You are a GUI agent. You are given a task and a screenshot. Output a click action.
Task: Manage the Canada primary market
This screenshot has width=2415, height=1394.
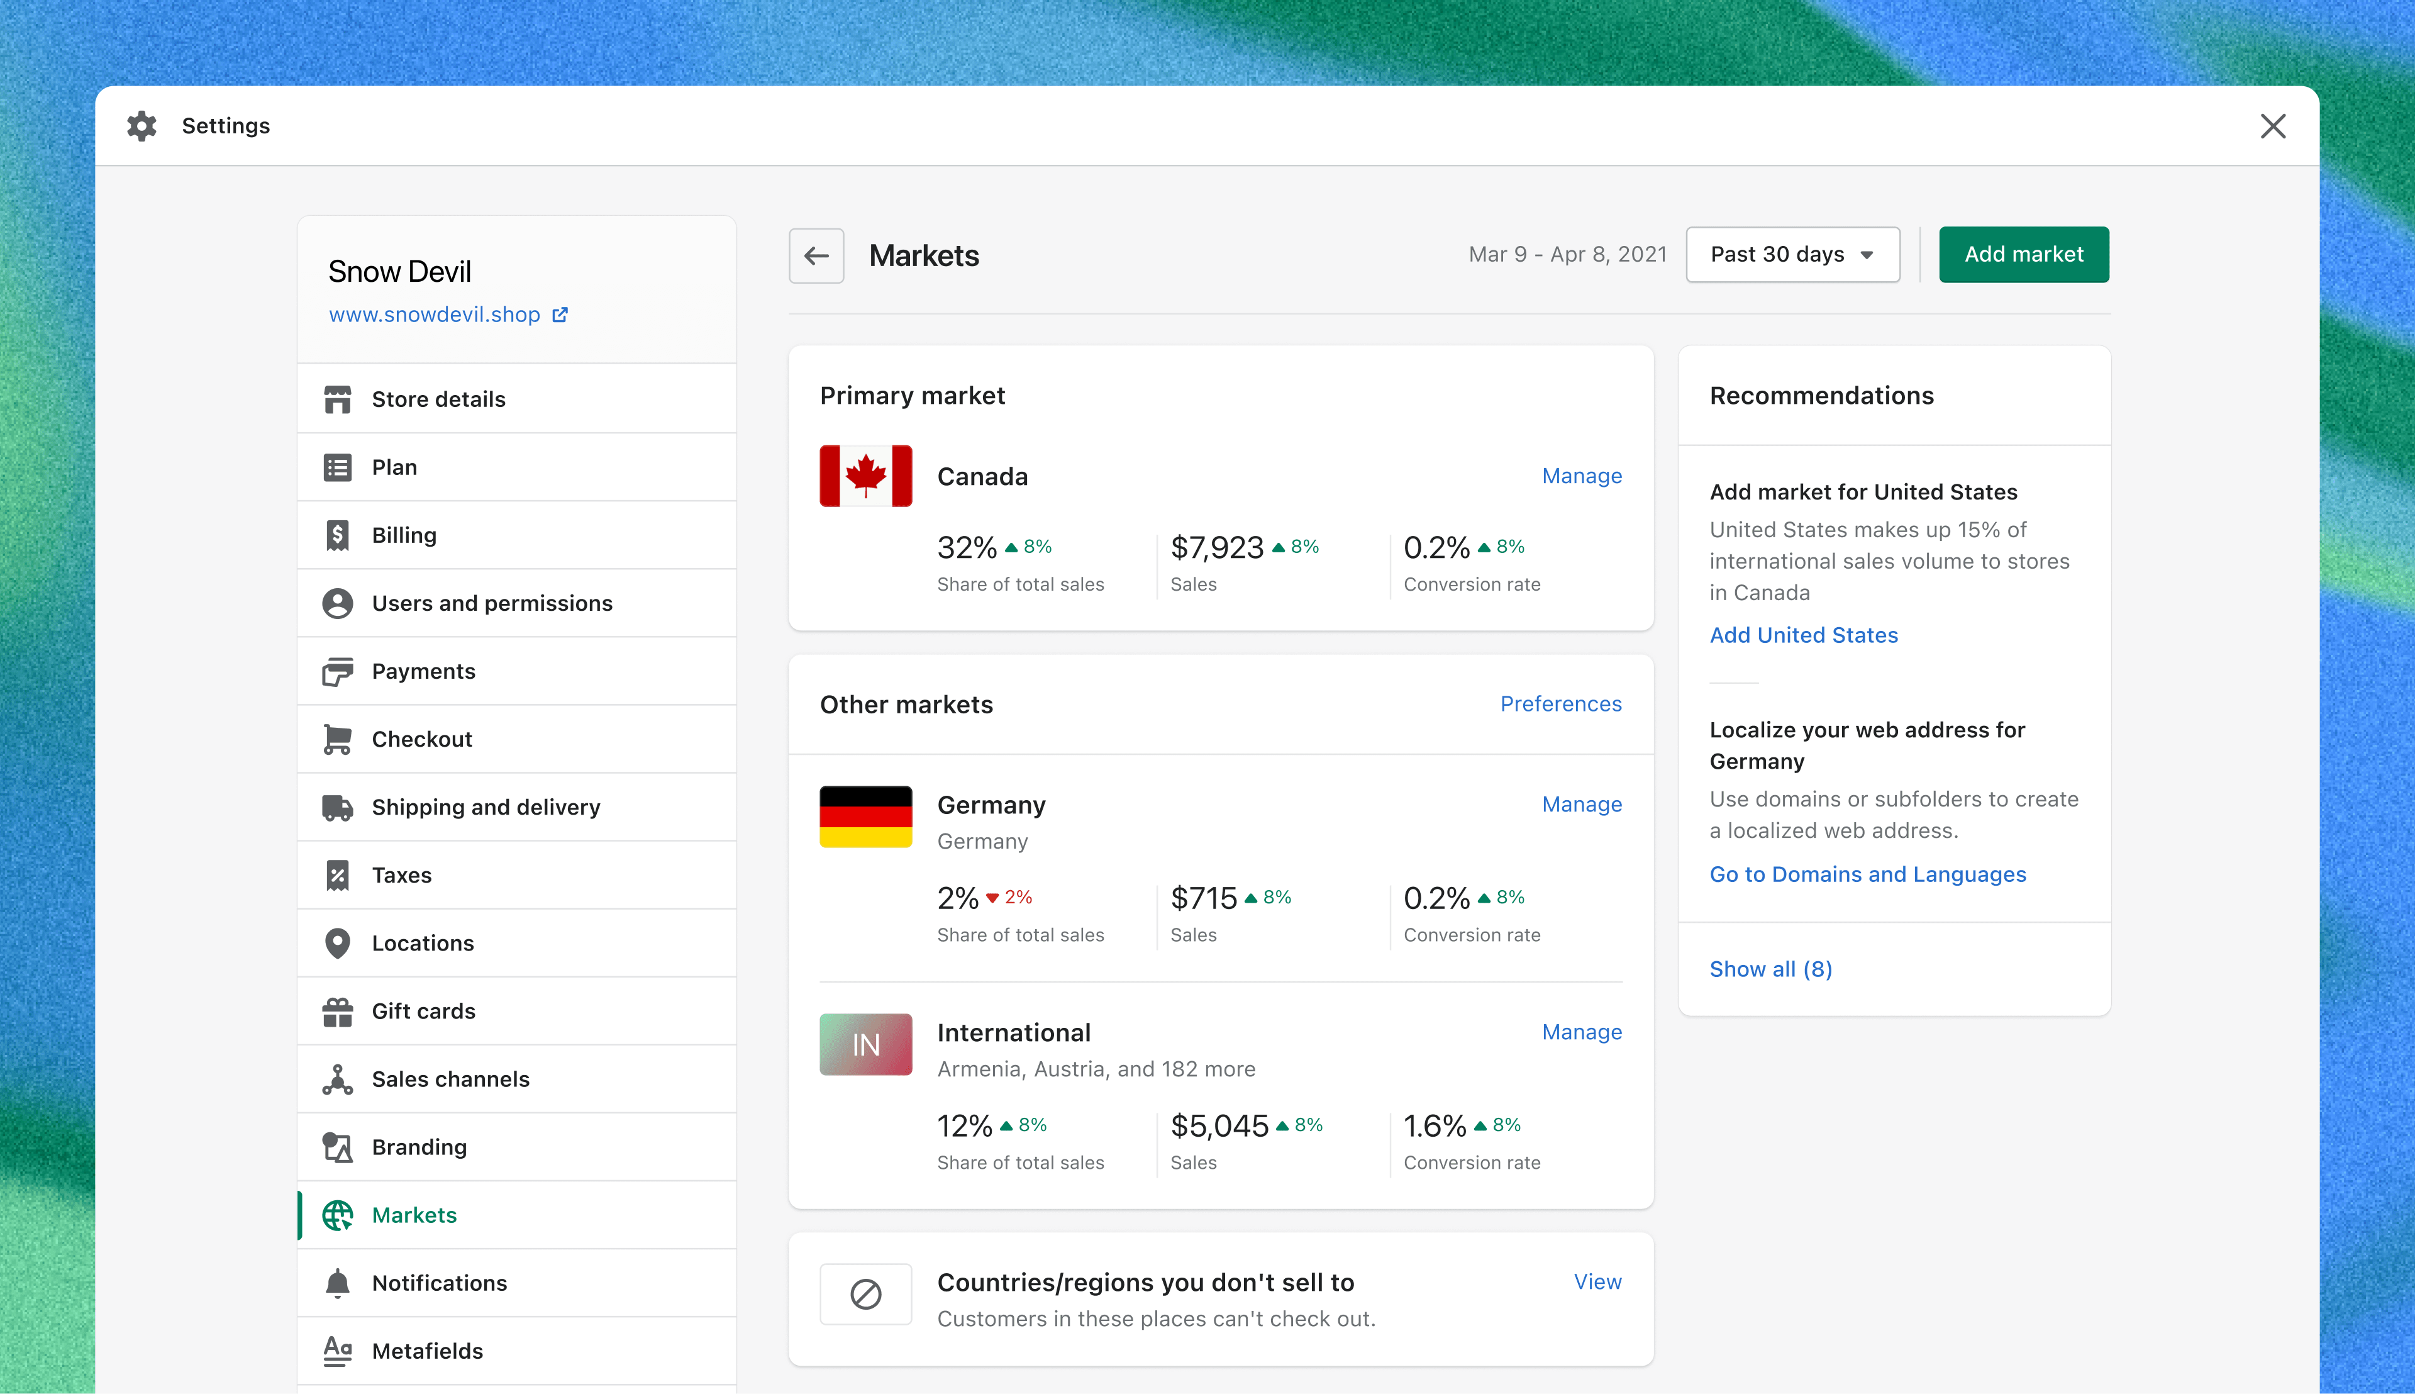(x=1581, y=476)
